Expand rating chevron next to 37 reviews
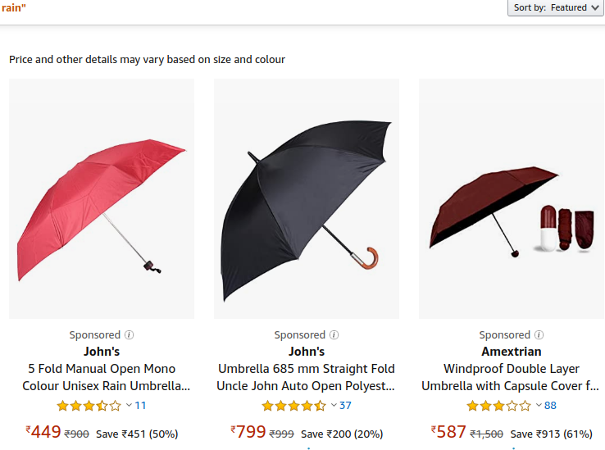 [x=334, y=405]
